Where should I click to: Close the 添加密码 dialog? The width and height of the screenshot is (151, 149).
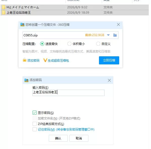pos(109,80)
